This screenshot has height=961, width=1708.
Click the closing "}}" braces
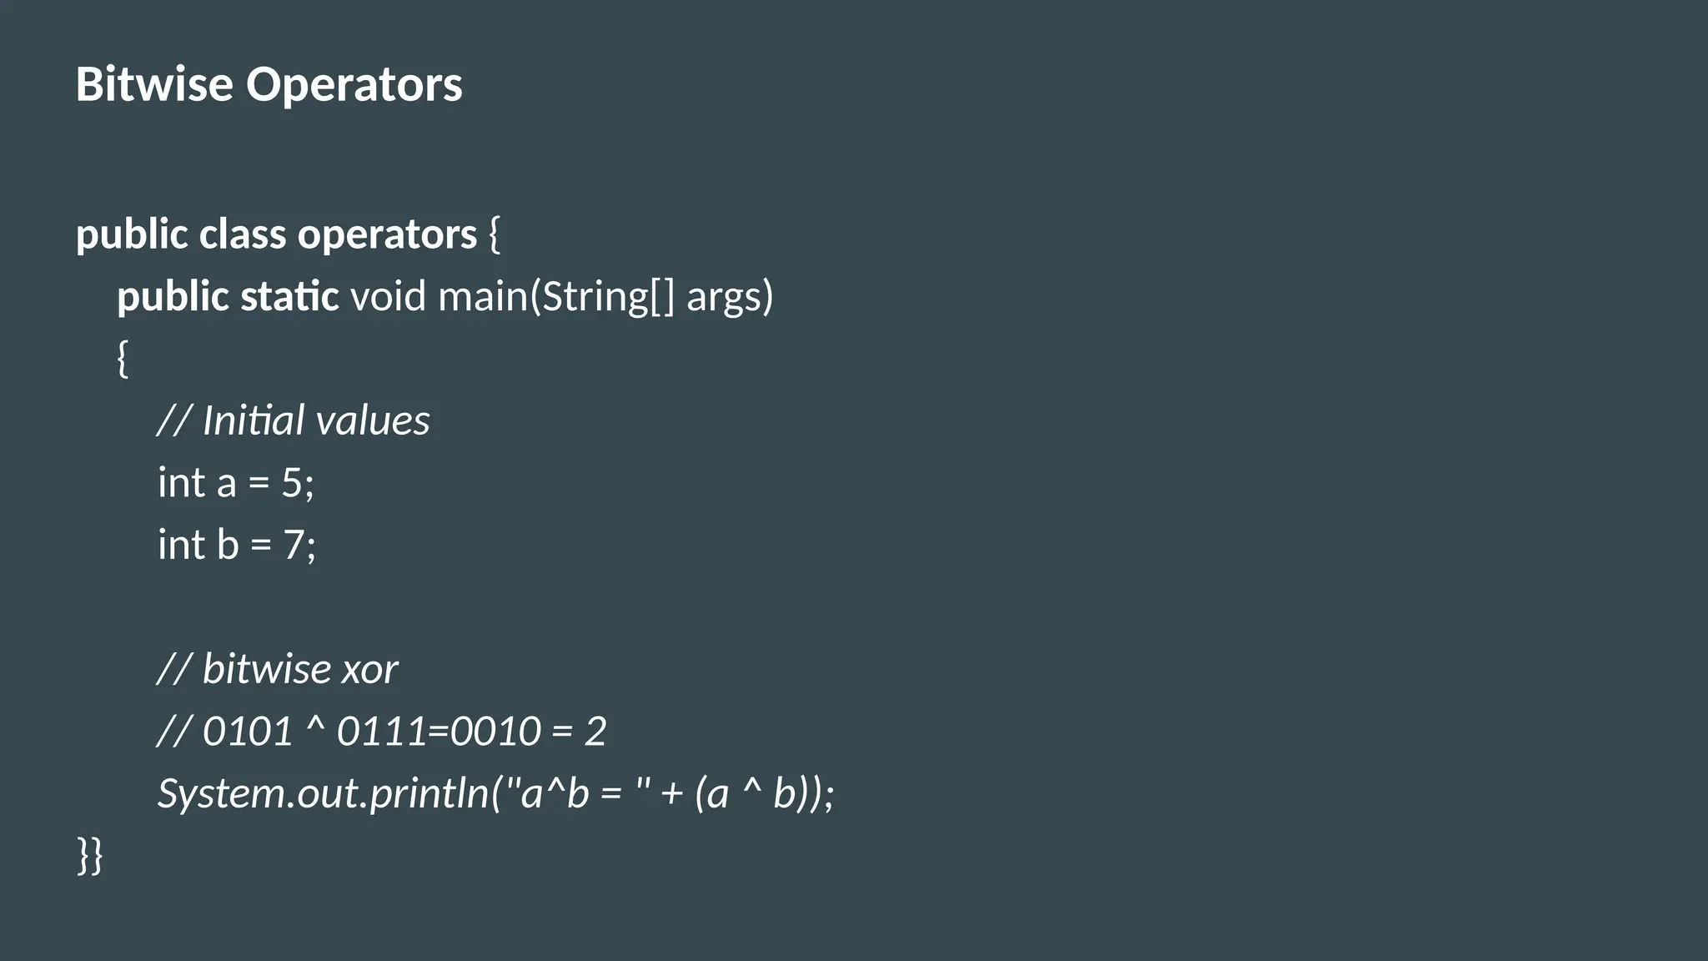click(x=90, y=855)
